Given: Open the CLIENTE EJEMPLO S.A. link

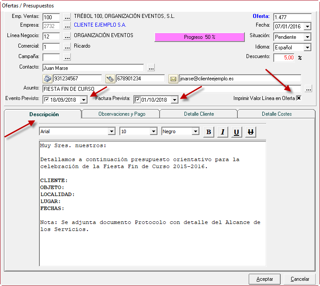Looking at the screenshot, I should pos(100,25).
